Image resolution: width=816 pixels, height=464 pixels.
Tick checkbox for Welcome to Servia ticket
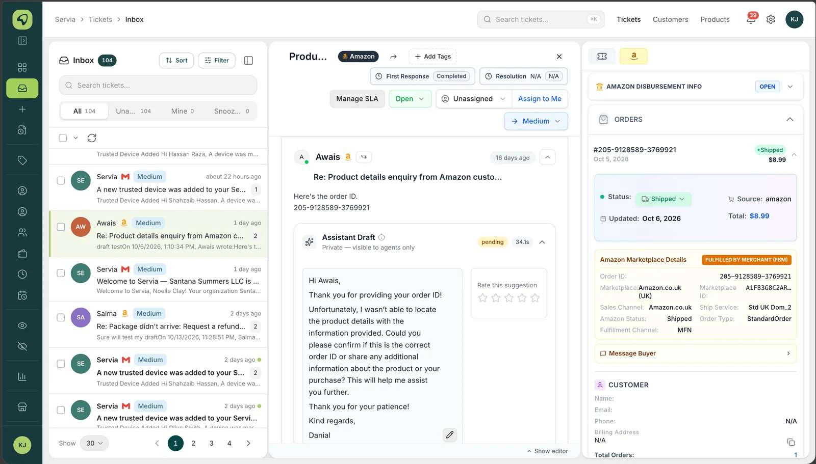[x=61, y=273]
